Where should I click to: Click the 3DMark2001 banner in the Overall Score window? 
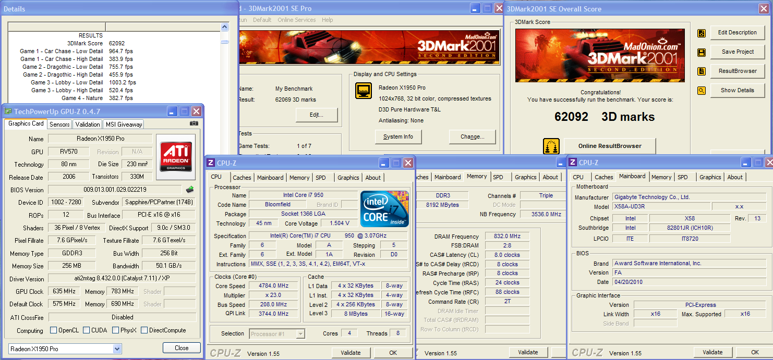pyautogui.click(x=600, y=55)
